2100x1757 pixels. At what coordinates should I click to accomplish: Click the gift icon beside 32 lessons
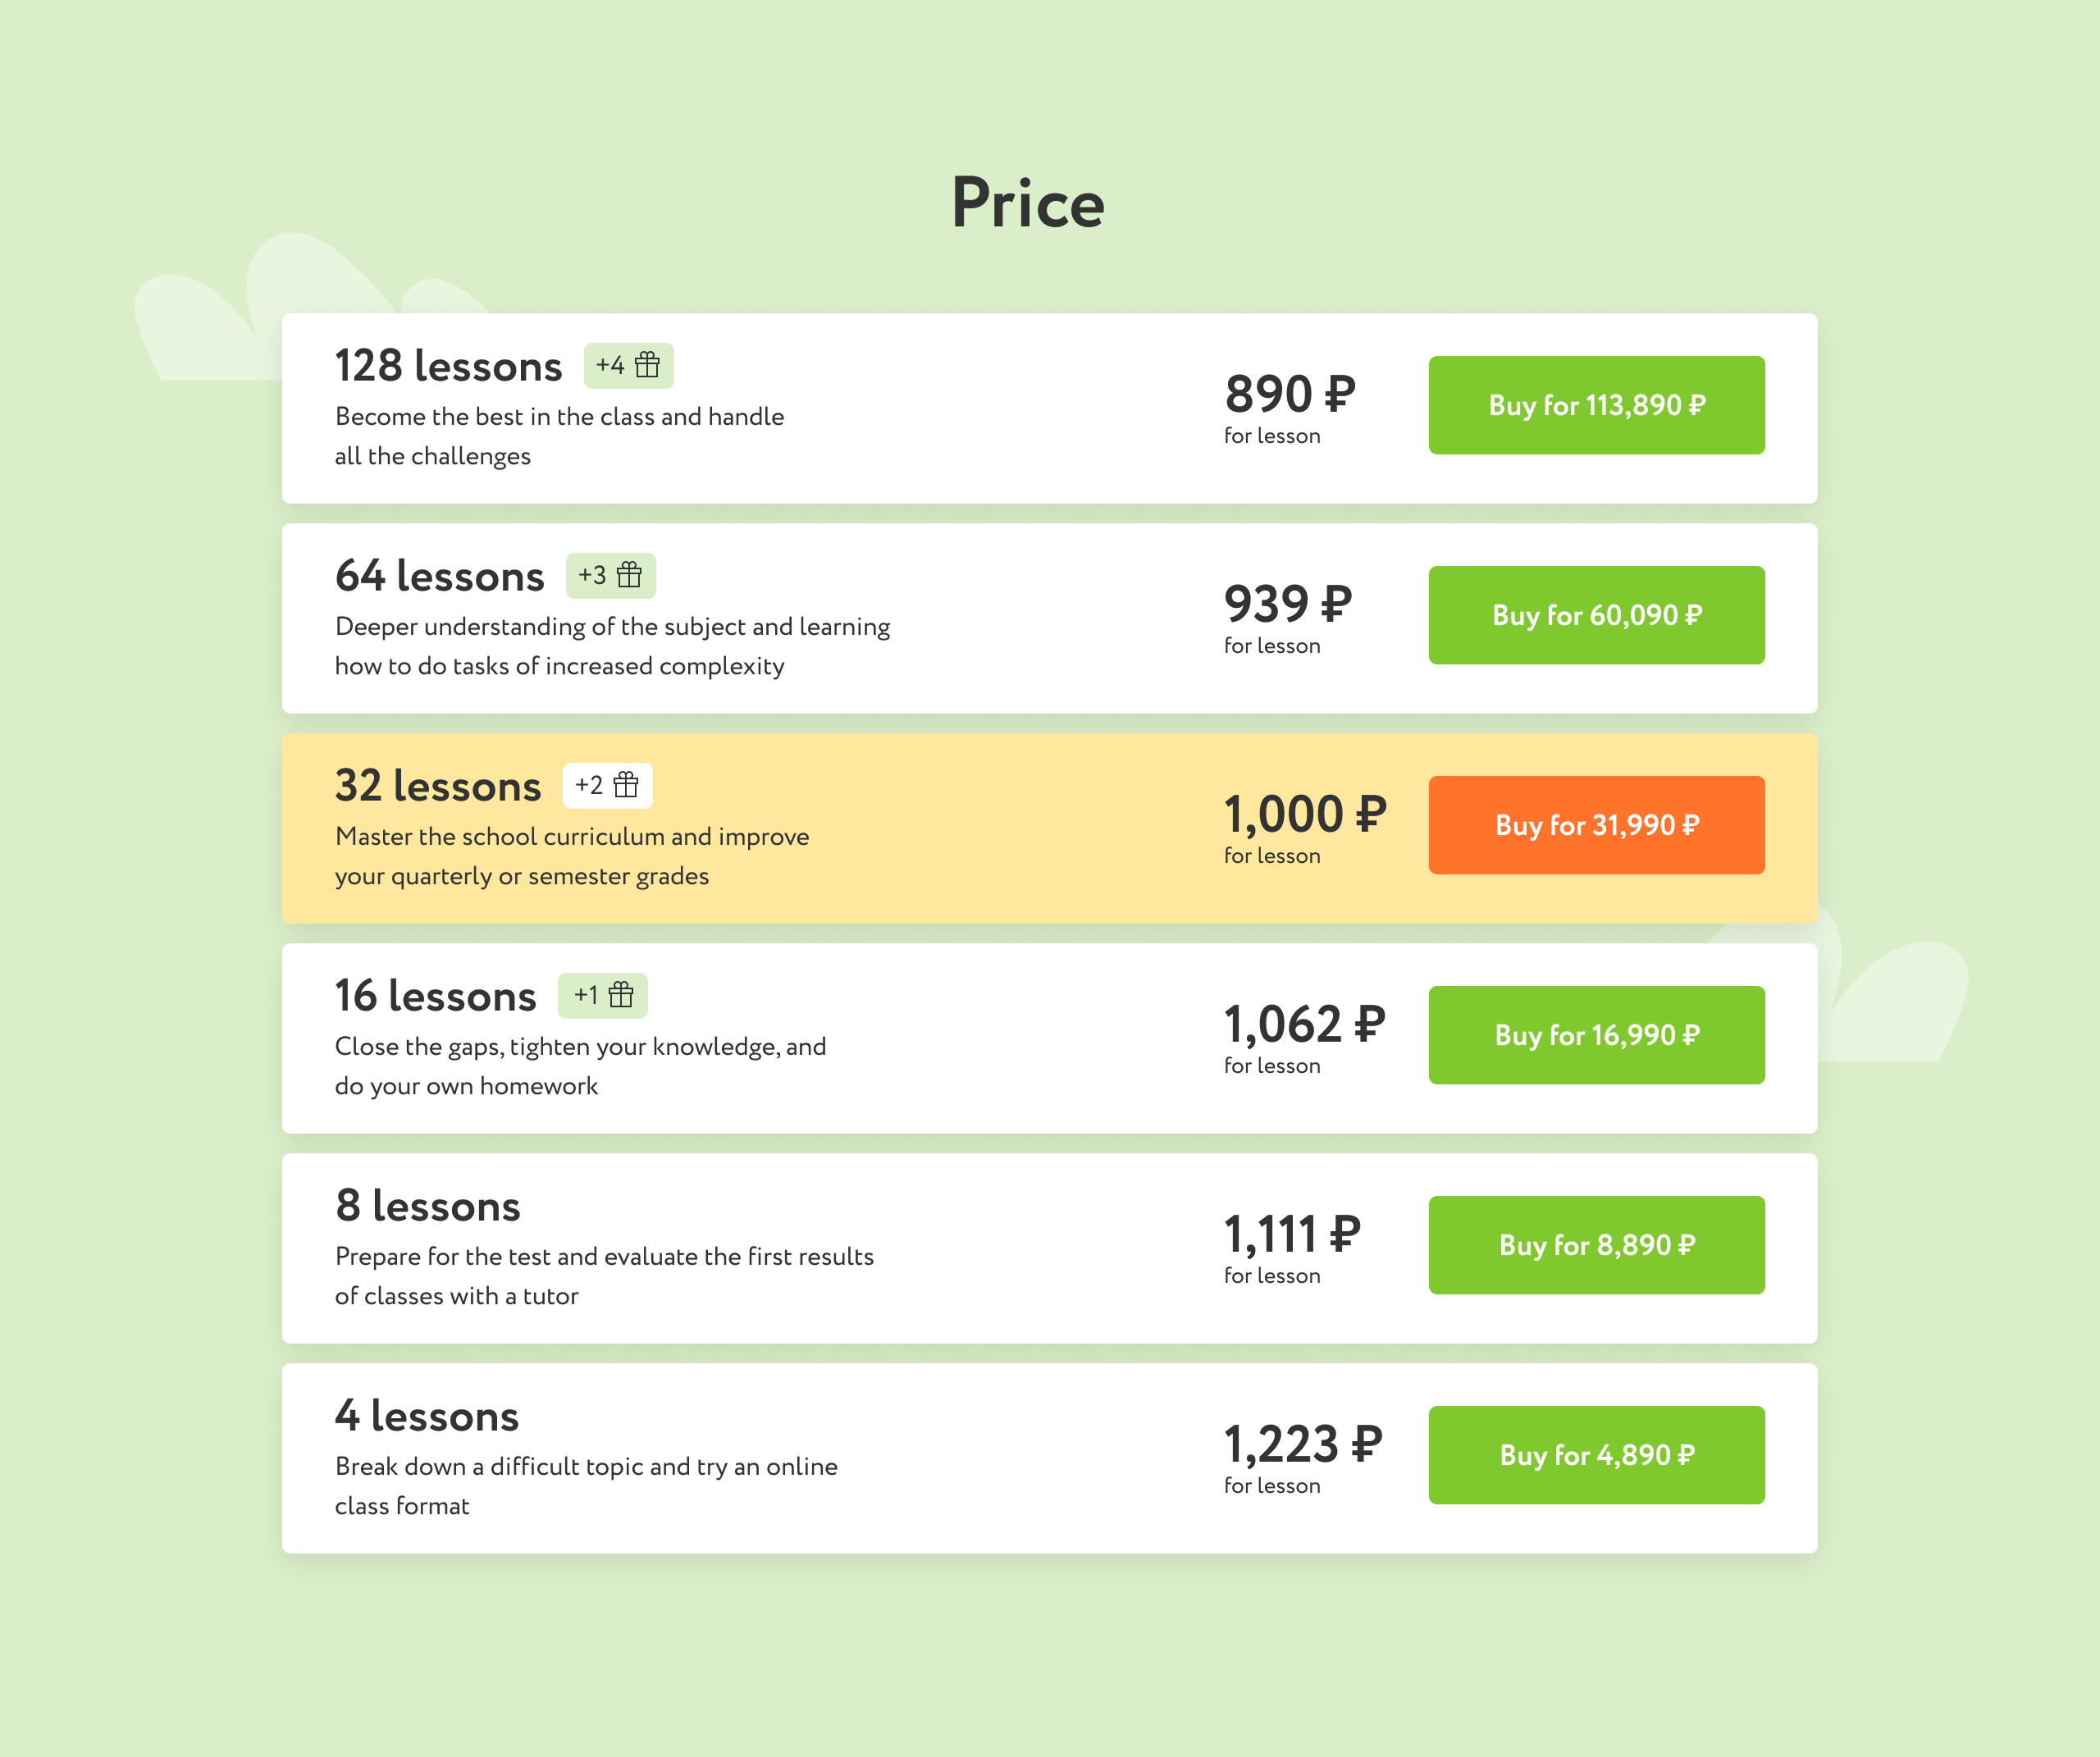tap(626, 785)
